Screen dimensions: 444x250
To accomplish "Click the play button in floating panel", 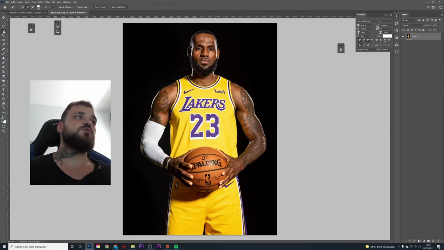I will 31,30.
